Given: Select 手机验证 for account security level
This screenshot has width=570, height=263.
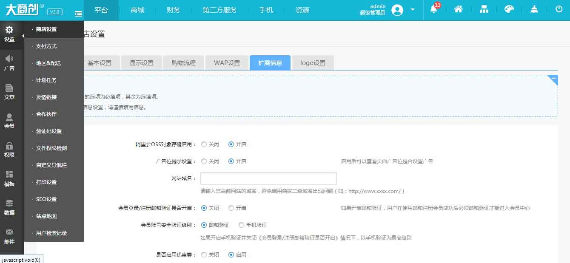Looking at the screenshot, I should (242, 225).
